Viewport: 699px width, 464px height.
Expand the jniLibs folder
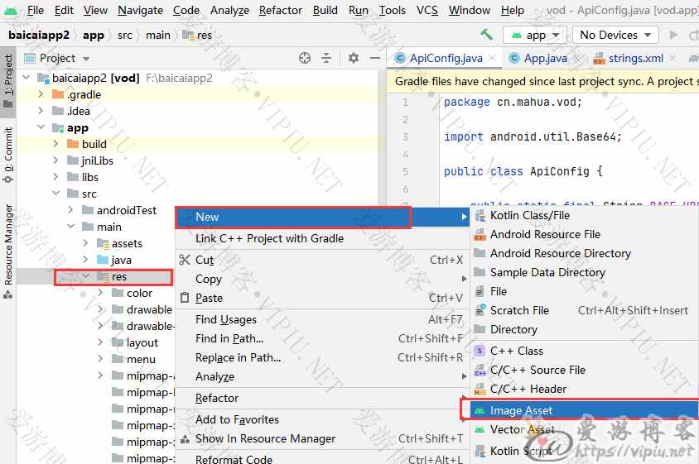pos(55,160)
